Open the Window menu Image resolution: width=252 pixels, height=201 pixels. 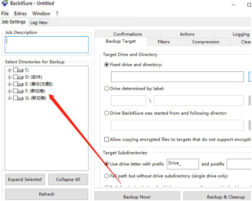pyautogui.click(x=41, y=14)
